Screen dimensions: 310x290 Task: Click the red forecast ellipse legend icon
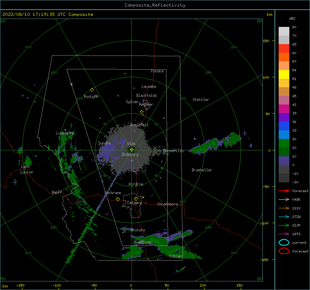click(x=284, y=251)
